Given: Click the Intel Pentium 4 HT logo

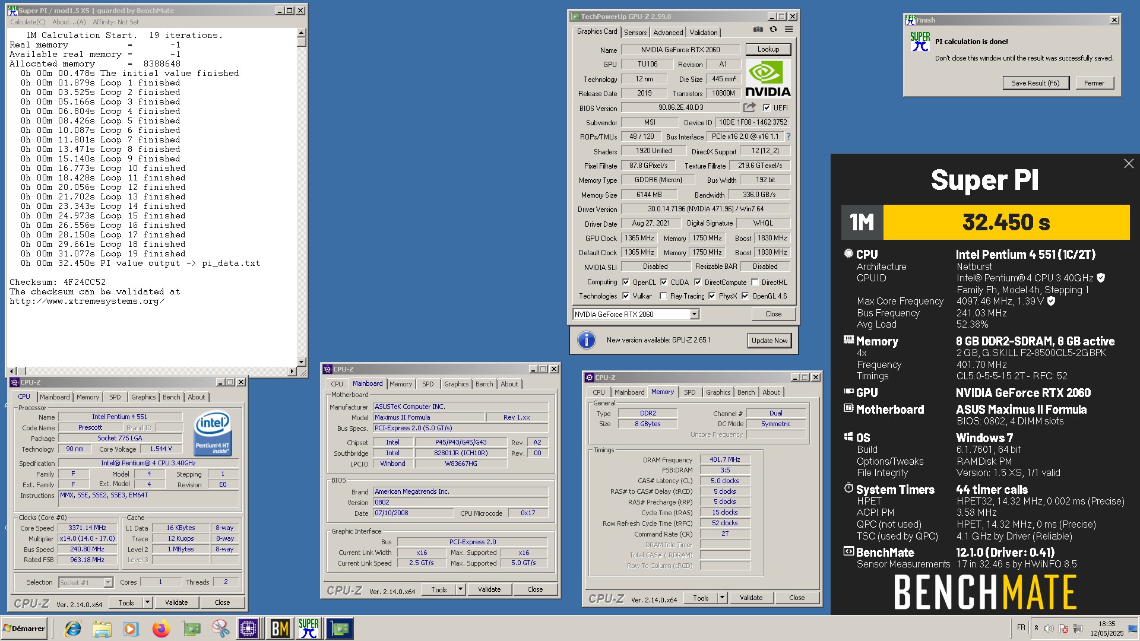Looking at the screenshot, I should coord(213,433).
